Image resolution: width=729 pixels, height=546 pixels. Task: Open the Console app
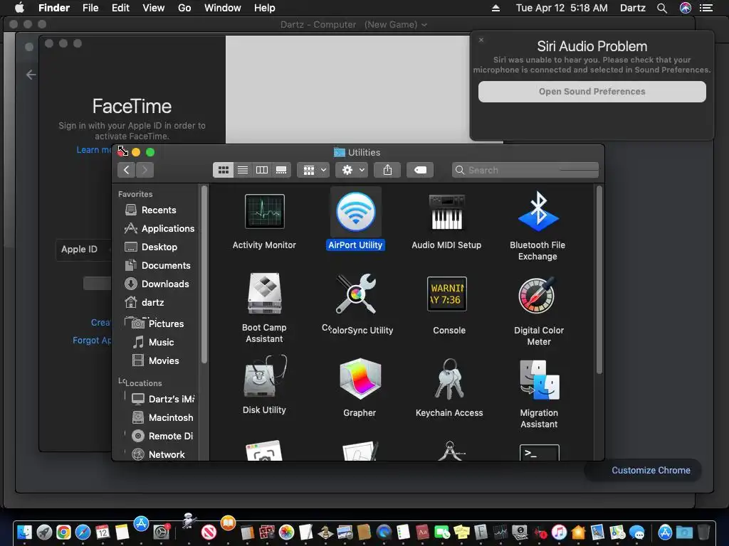pos(447,294)
